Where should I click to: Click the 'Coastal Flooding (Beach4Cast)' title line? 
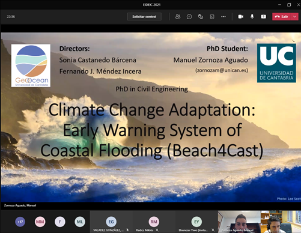point(152,151)
